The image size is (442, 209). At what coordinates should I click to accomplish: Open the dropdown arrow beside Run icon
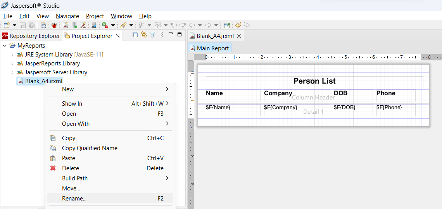[x=113, y=26]
